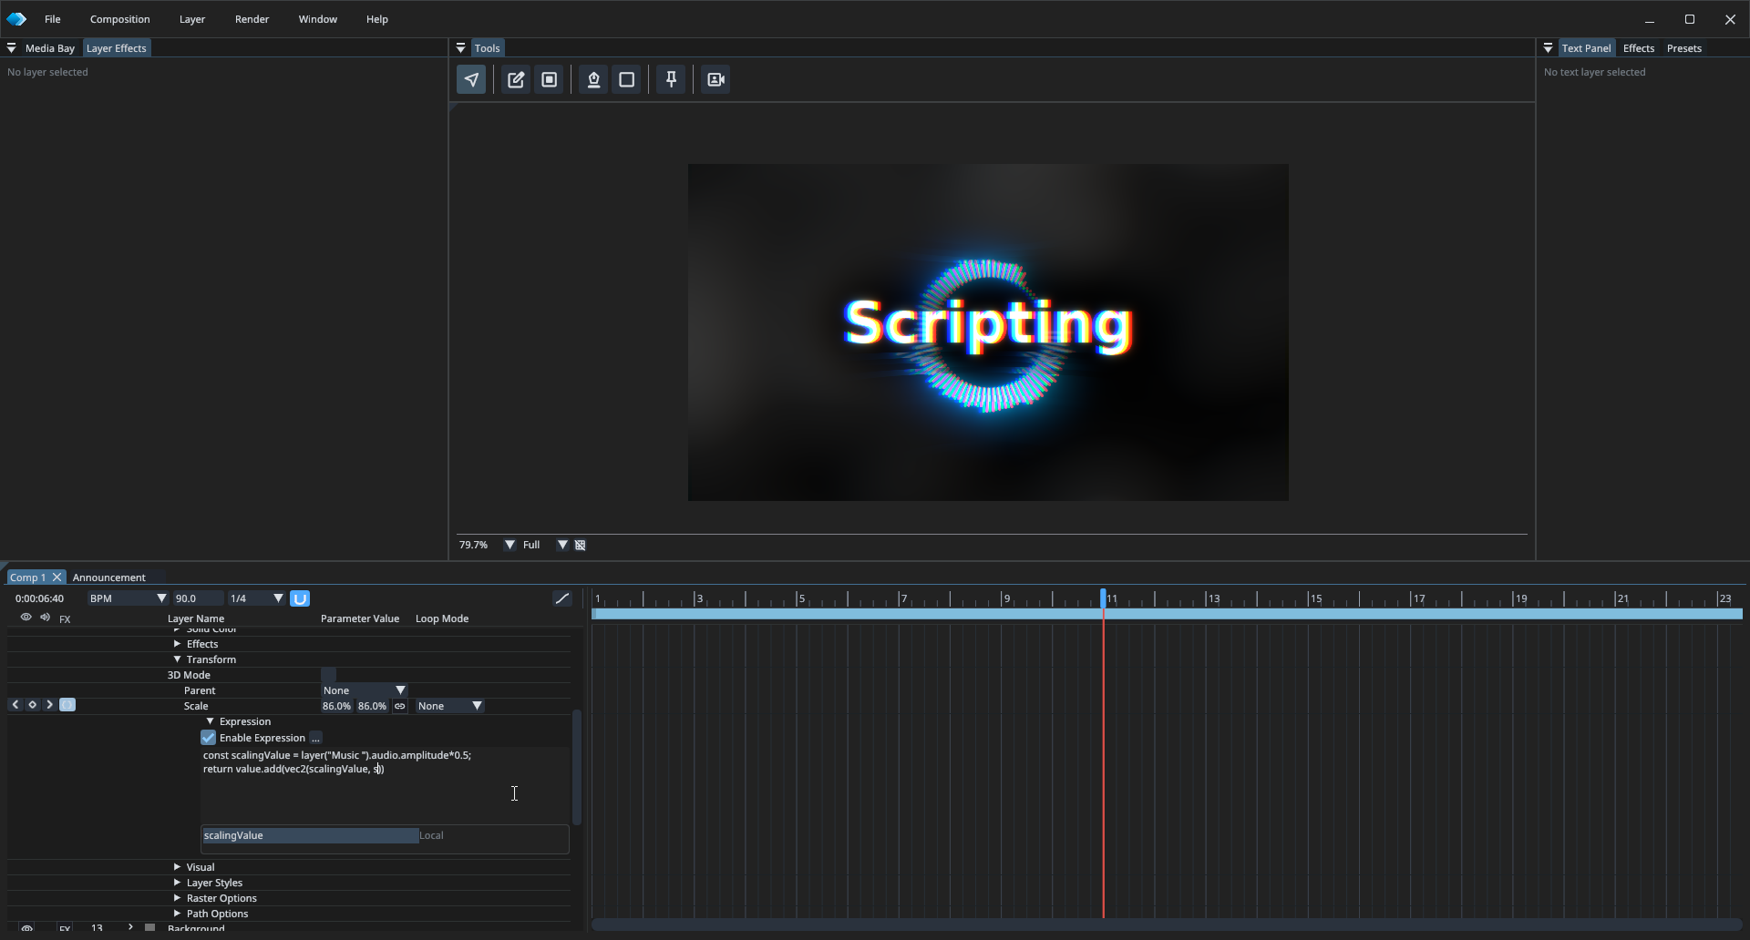
Task: Click the BPM value 90.0 field
Action: click(198, 598)
